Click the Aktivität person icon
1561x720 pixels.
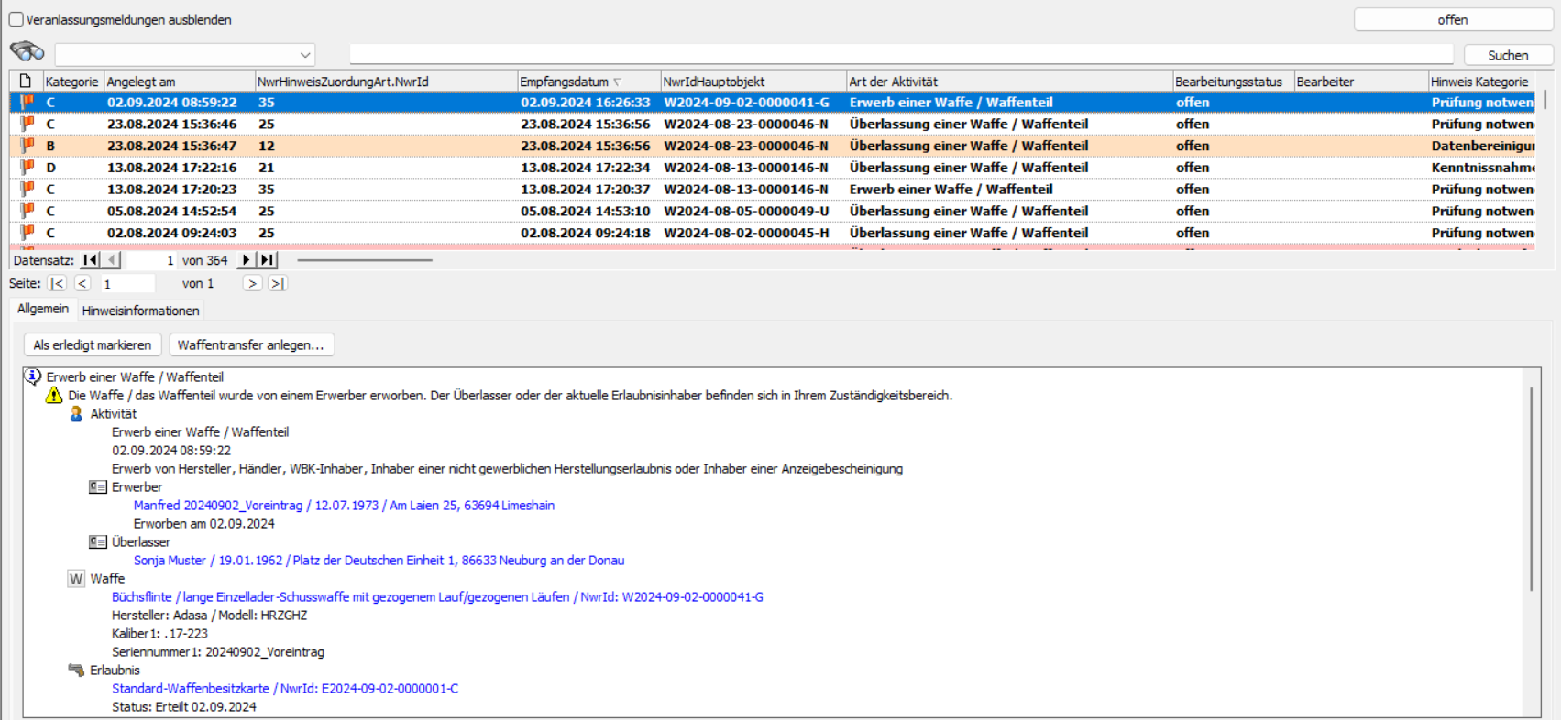[77, 414]
